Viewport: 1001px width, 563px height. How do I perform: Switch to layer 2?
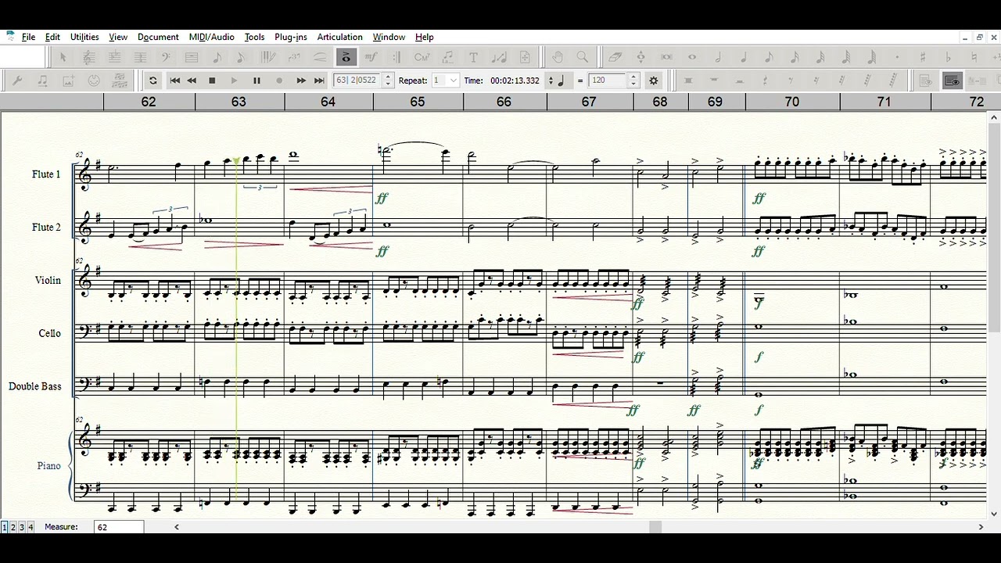pyautogui.click(x=13, y=528)
